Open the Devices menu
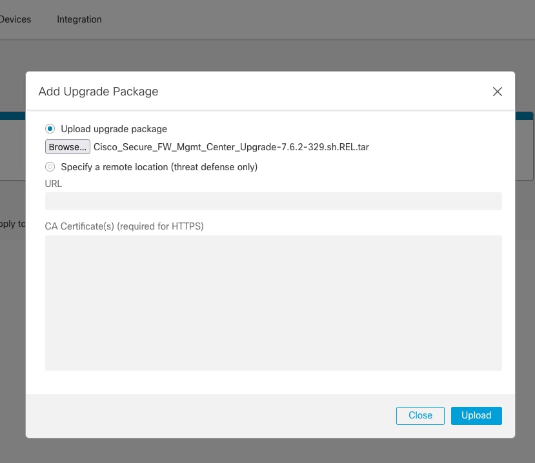The width and height of the screenshot is (535, 463). pyautogui.click(x=15, y=19)
